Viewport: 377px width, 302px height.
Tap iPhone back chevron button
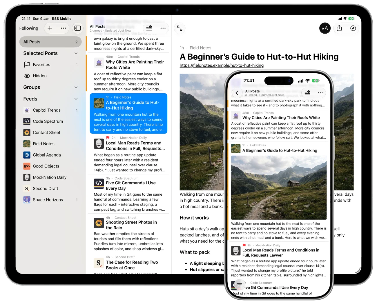(x=237, y=93)
